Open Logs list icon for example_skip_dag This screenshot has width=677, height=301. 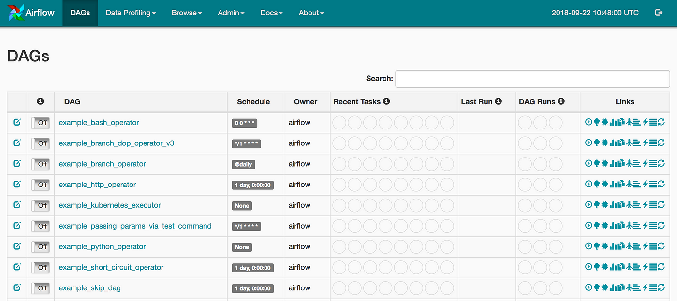[x=653, y=288]
